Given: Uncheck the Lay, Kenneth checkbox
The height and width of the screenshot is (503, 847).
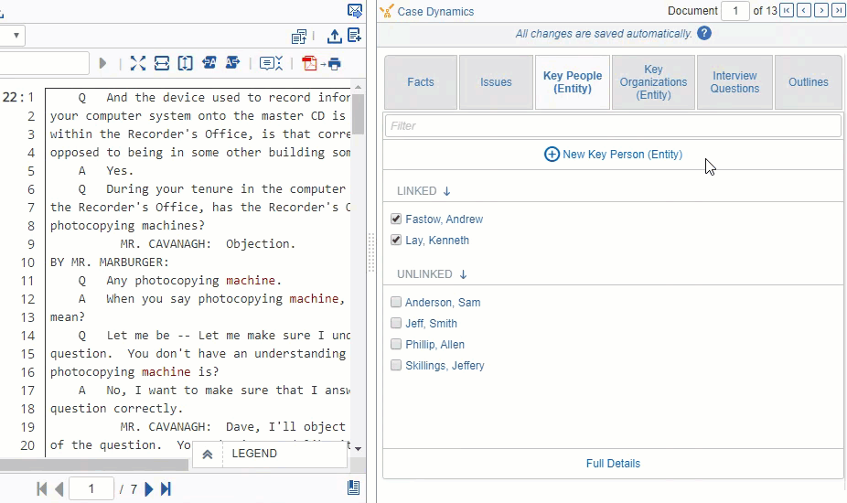Looking at the screenshot, I should tap(396, 241).
